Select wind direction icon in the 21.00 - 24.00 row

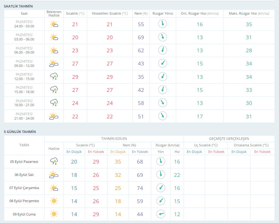[x=162, y=116]
